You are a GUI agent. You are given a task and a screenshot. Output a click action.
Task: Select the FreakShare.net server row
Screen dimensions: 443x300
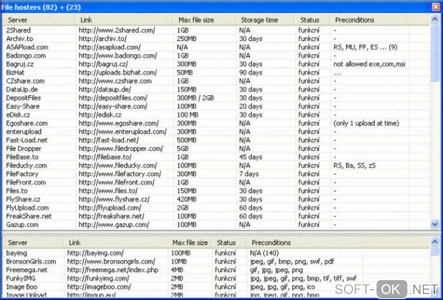217,216
